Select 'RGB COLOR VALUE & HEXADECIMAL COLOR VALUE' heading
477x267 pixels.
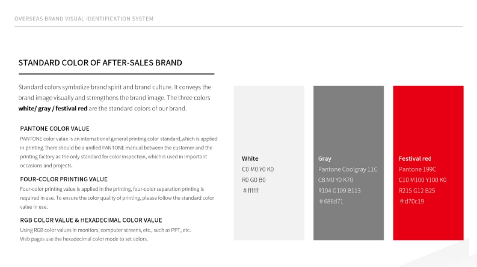pos(91,220)
